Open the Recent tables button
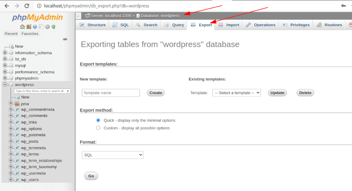Image resolution: width=352 pixels, height=191 pixels. click(11, 34)
